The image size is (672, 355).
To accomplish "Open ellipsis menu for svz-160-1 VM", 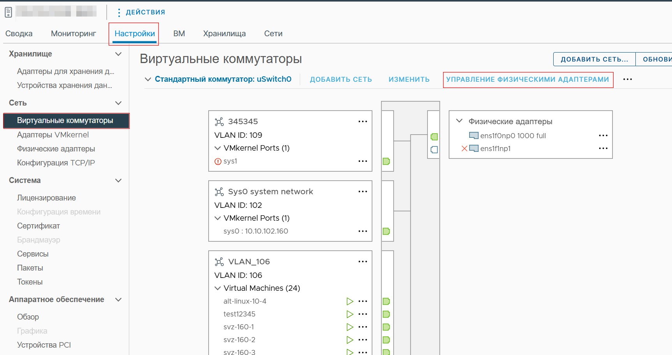I will coord(363,327).
